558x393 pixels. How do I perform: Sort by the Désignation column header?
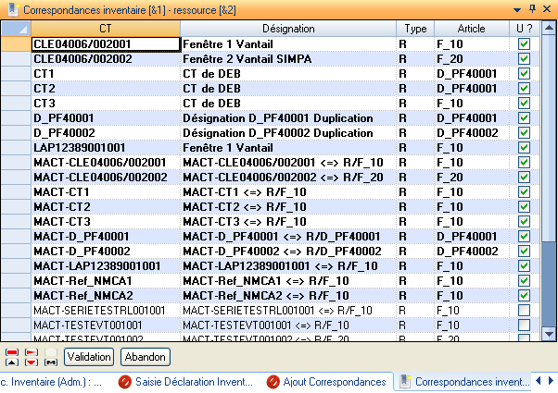(x=288, y=29)
